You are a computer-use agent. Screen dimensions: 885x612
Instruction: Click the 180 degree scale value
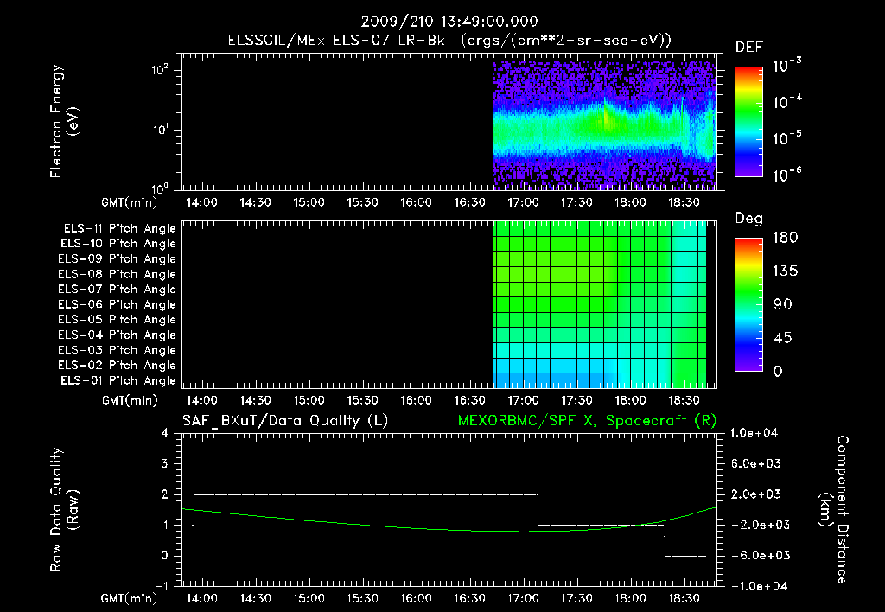(785, 238)
